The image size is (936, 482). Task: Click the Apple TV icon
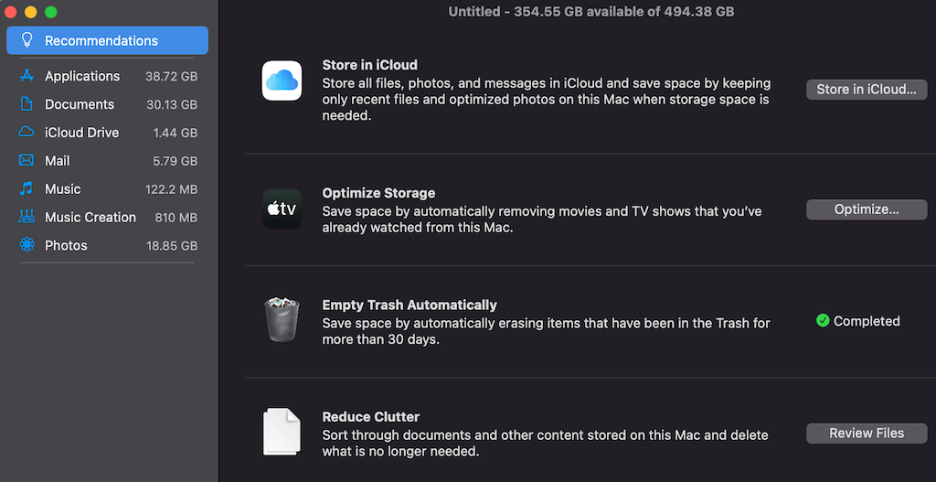[282, 209]
